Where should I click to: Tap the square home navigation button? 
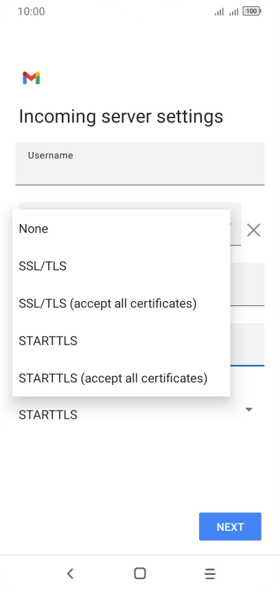tap(140, 573)
